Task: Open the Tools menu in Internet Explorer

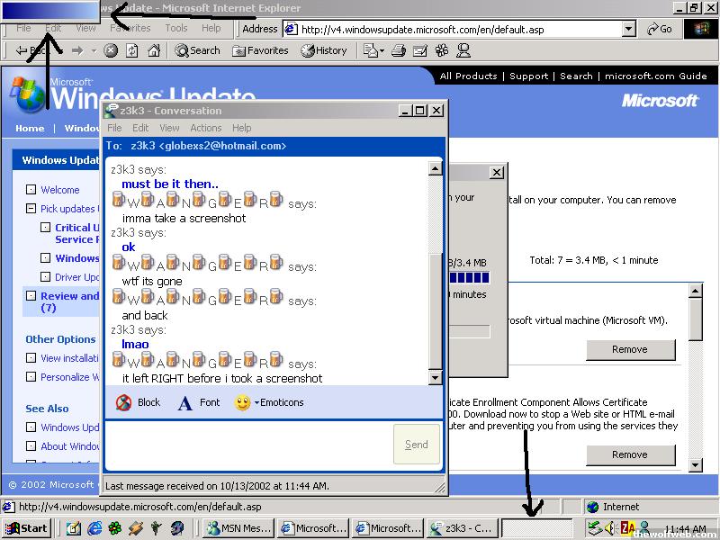Action: (x=176, y=28)
